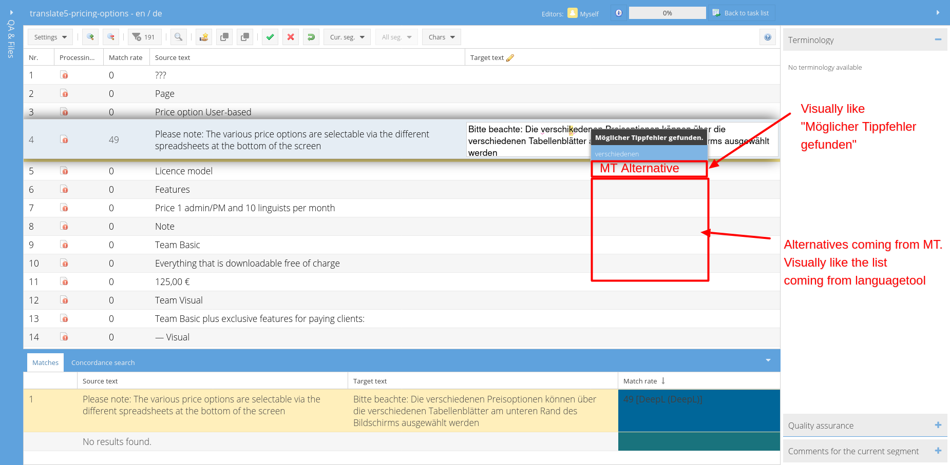This screenshot has width=950, height=465.
Task: Click the green reset arrow icon
Action: tap(311, 37)
